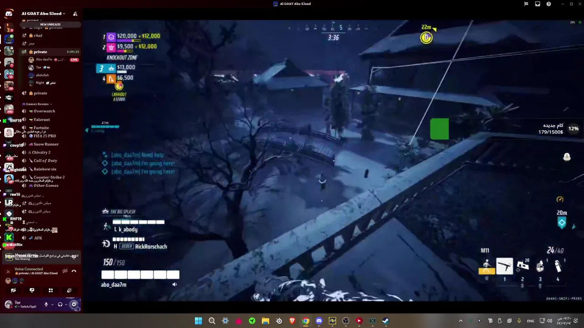
Task: Select the private voice channel with timer
Action: click(50, 52)
